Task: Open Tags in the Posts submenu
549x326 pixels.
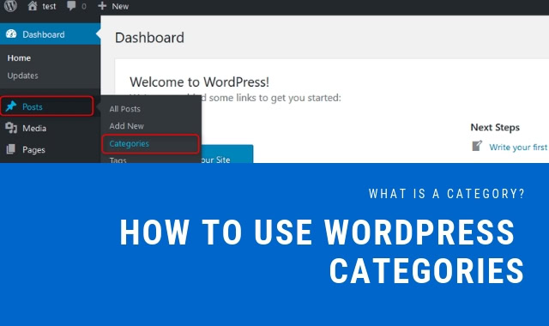Action: [118, 160]
